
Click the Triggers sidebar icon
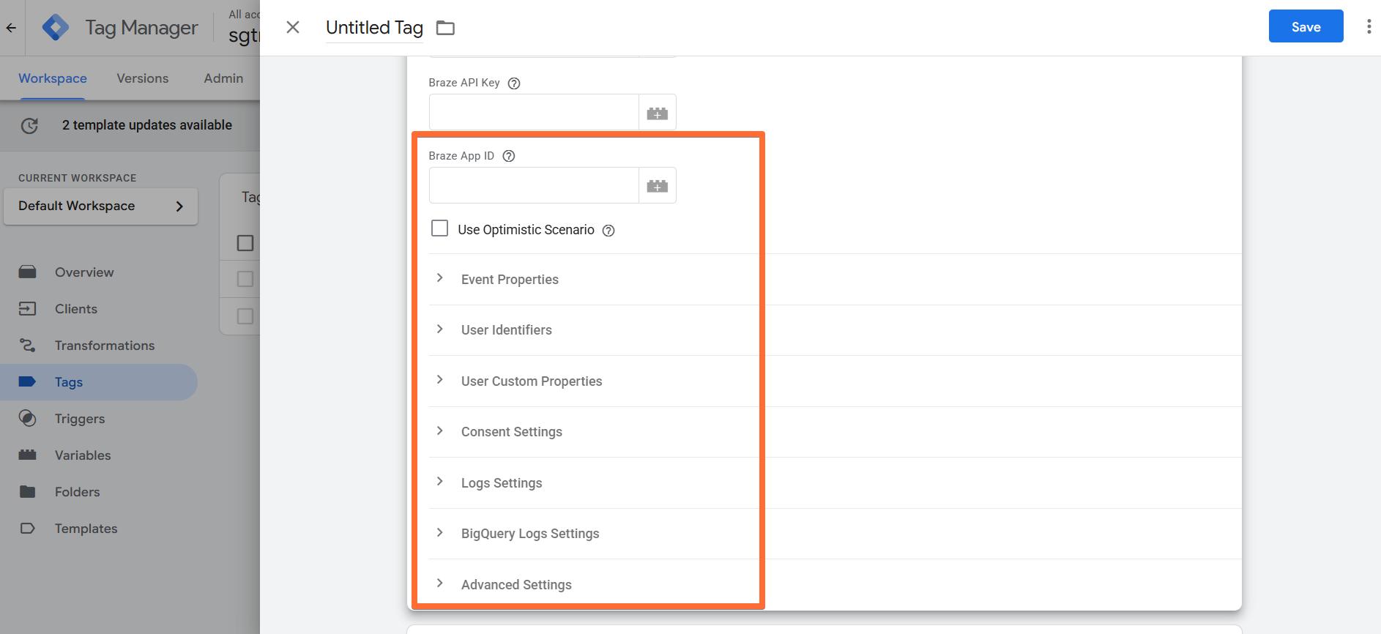(x=27, y=419)
